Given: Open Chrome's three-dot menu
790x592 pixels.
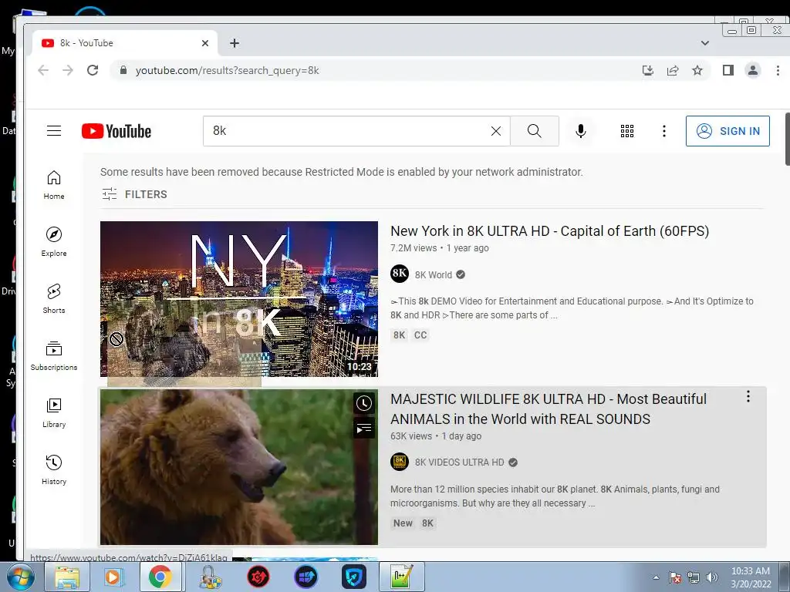Looking at the screenshot, I should (778, 70).
